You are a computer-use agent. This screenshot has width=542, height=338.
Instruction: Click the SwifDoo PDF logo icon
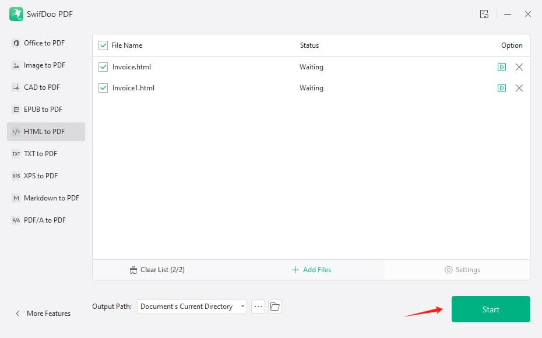(16, 14)
